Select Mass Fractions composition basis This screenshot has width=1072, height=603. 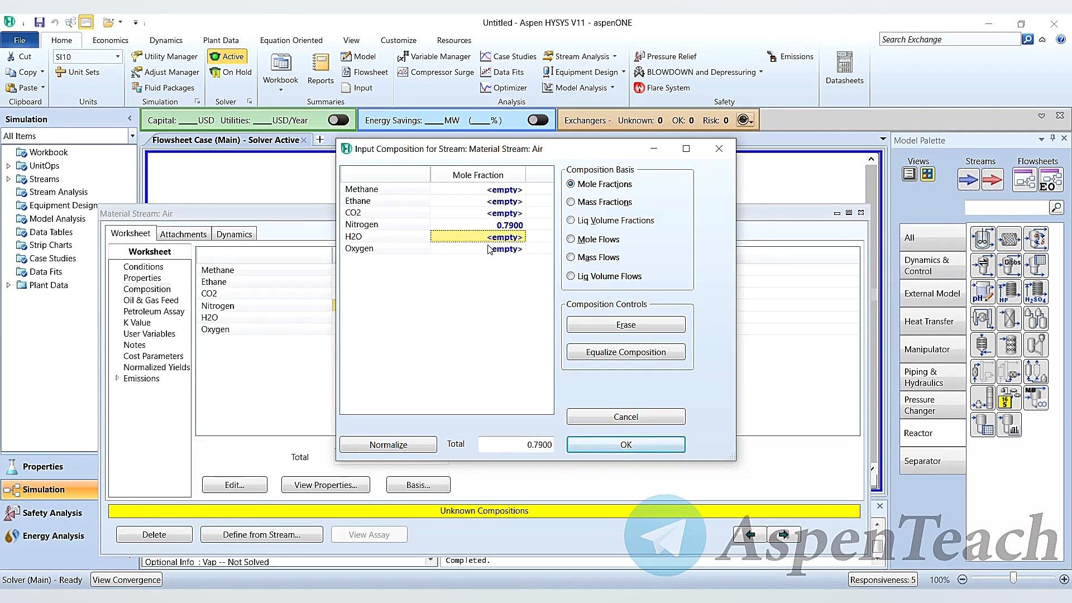pos(571,202)
